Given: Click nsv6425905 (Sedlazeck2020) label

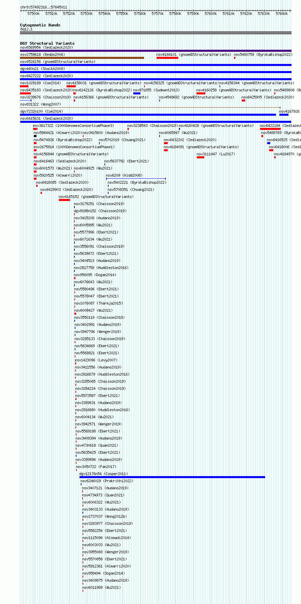Looking at the screenshot, I should pyautogui.click(x=268, y=97).
